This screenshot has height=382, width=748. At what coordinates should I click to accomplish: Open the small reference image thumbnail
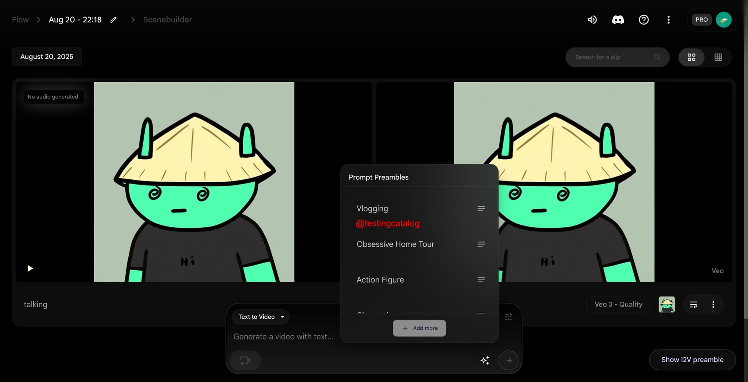667,305
